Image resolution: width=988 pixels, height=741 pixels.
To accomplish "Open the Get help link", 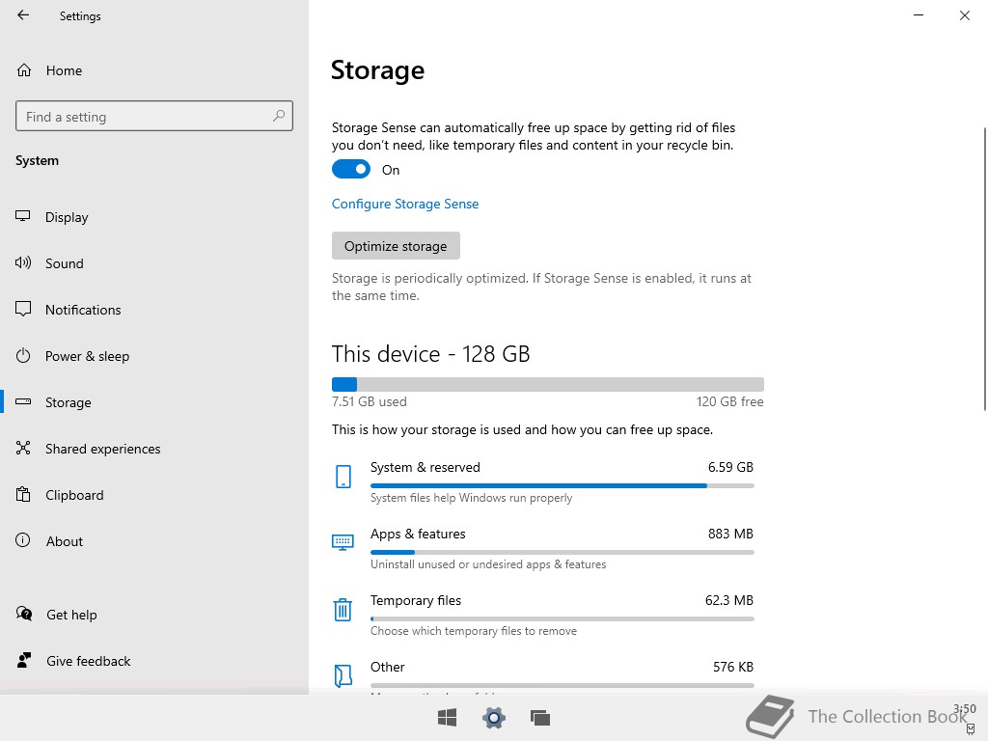I will tap(71, 615).
